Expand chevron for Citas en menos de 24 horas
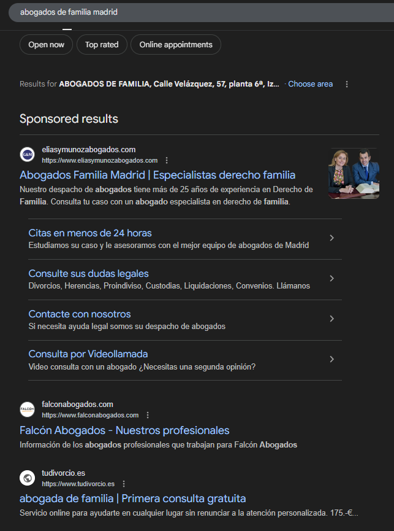 coord(331,238)
